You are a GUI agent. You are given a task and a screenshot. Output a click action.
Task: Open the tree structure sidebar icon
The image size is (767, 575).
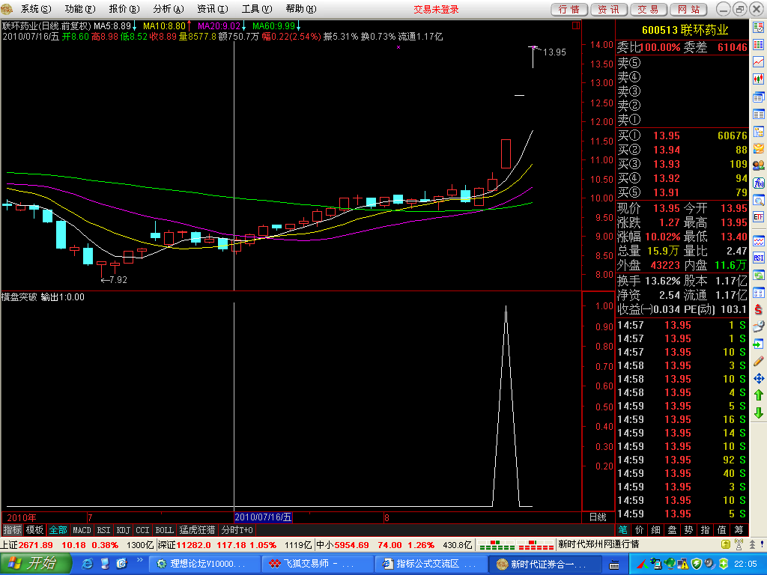[758, 132]
